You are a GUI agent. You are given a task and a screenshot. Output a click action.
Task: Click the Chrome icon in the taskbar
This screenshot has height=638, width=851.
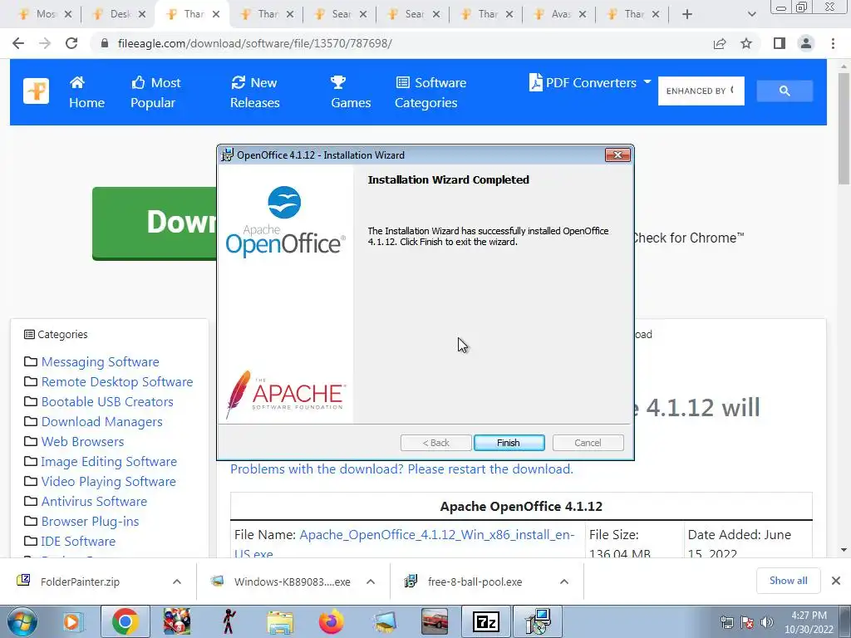tap(125, 621)
